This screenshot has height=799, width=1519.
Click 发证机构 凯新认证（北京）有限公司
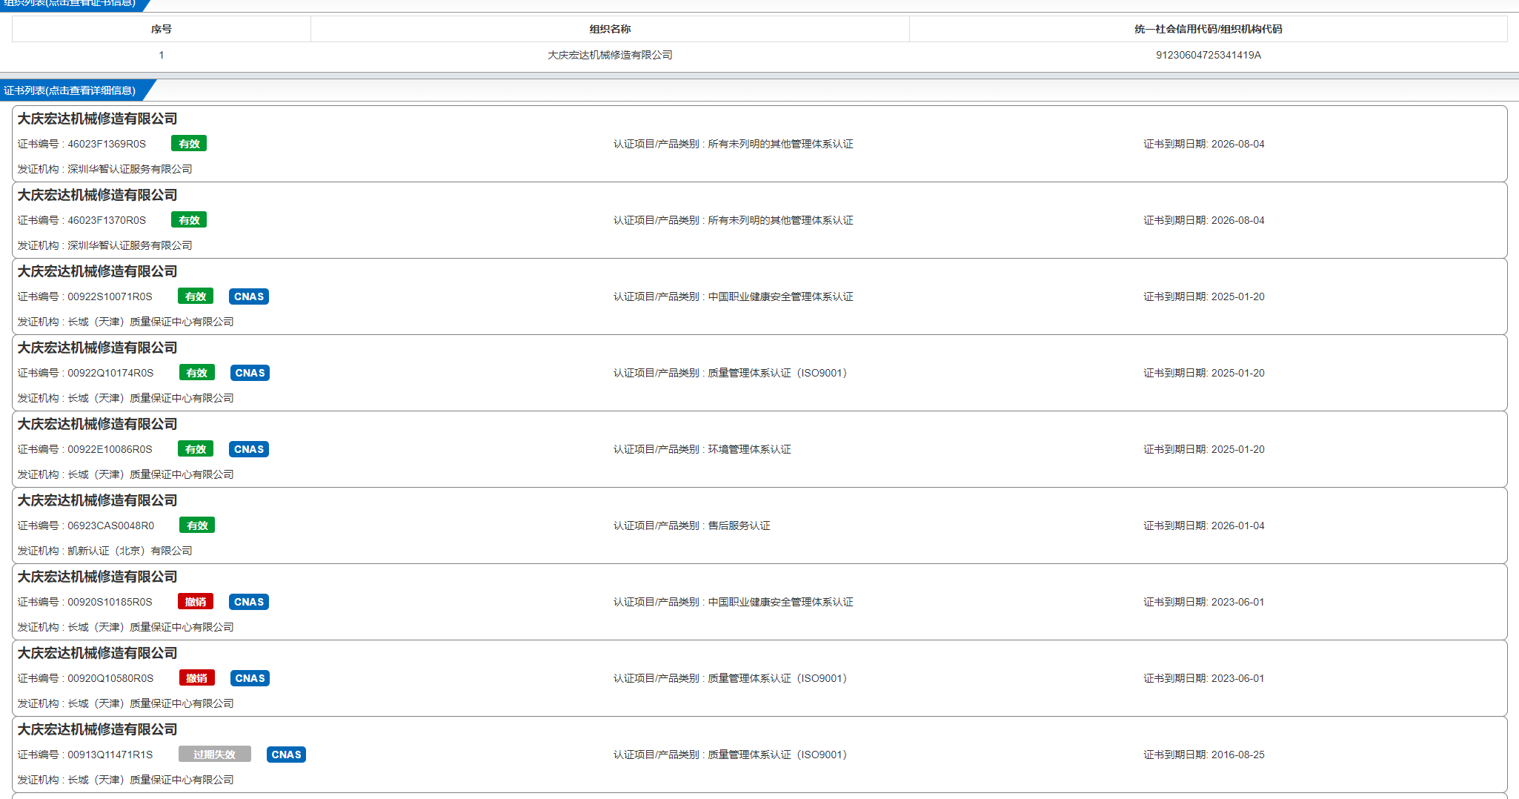(104, 551)
